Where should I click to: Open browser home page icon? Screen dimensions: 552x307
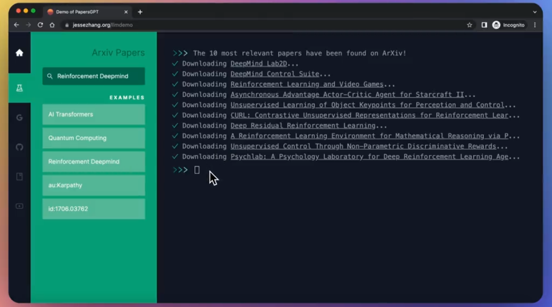[x=52, y=25]
